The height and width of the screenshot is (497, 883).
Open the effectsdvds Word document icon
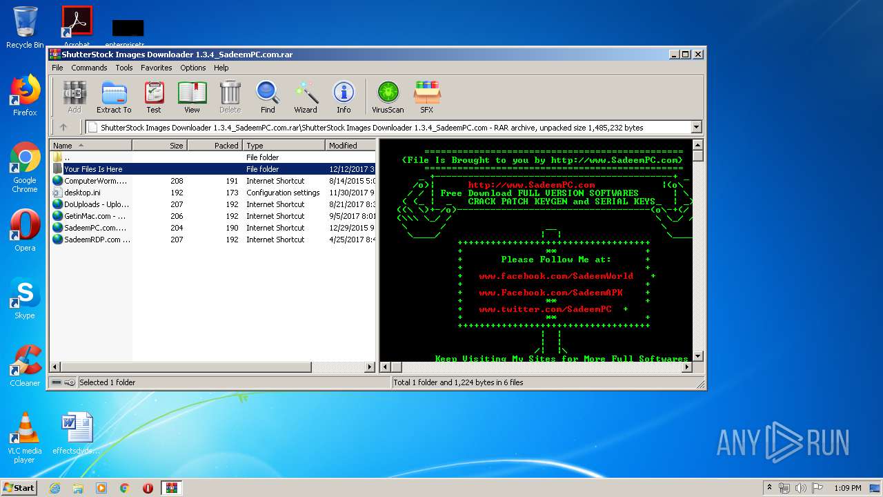point(77,433)
